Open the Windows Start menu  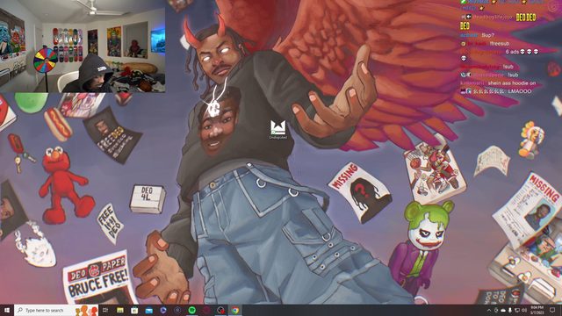[x=7, y=310]
